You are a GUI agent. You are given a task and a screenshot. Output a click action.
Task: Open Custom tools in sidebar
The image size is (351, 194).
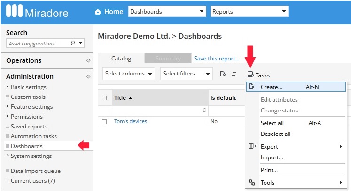pyautogui.click(x=28, y=97)
